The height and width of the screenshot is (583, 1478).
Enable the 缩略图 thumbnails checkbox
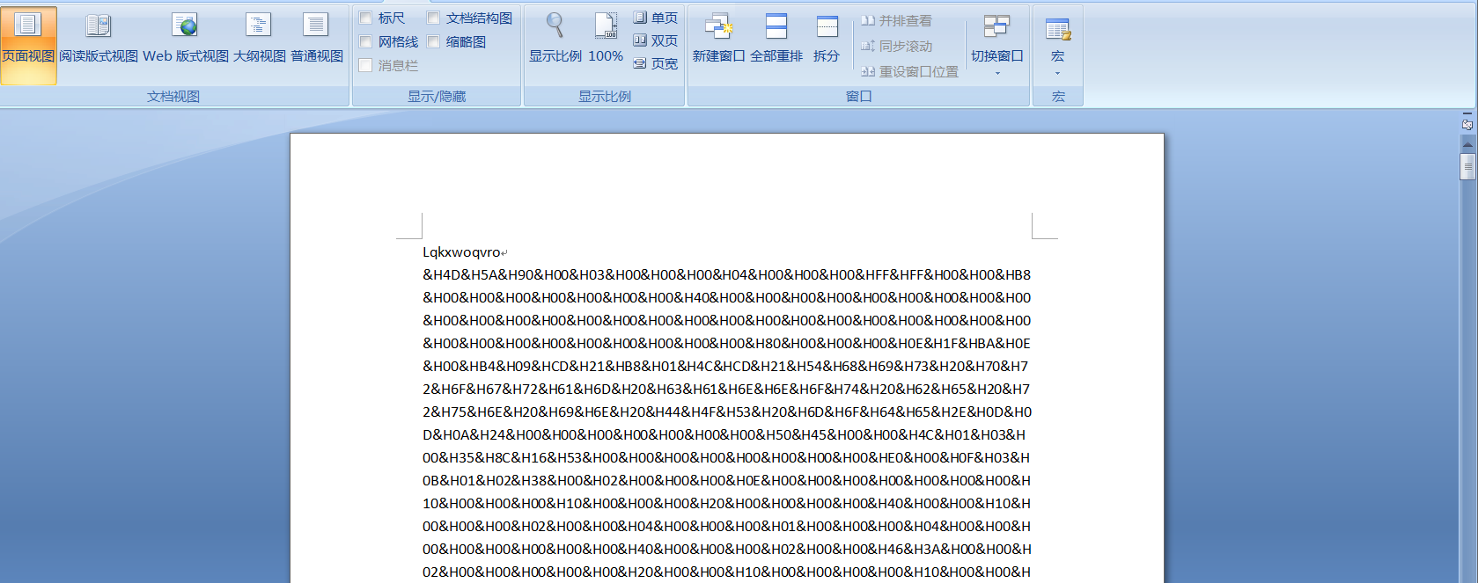(x=433, y=41)
